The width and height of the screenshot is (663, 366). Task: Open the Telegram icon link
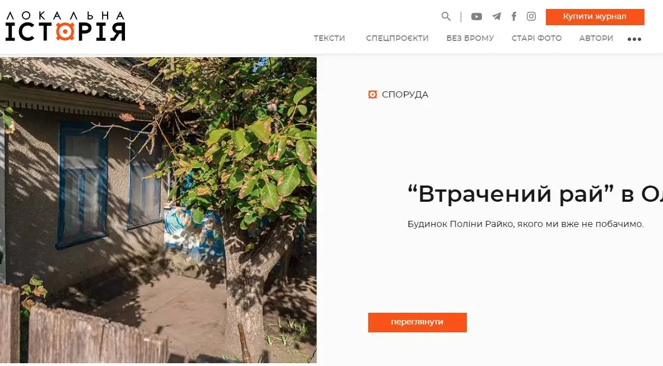497,16
